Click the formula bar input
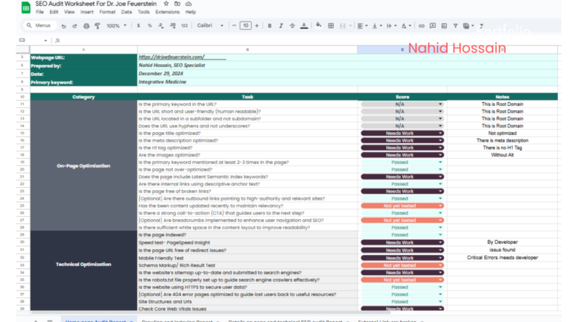572x322 pixels. tap(310, 40)
